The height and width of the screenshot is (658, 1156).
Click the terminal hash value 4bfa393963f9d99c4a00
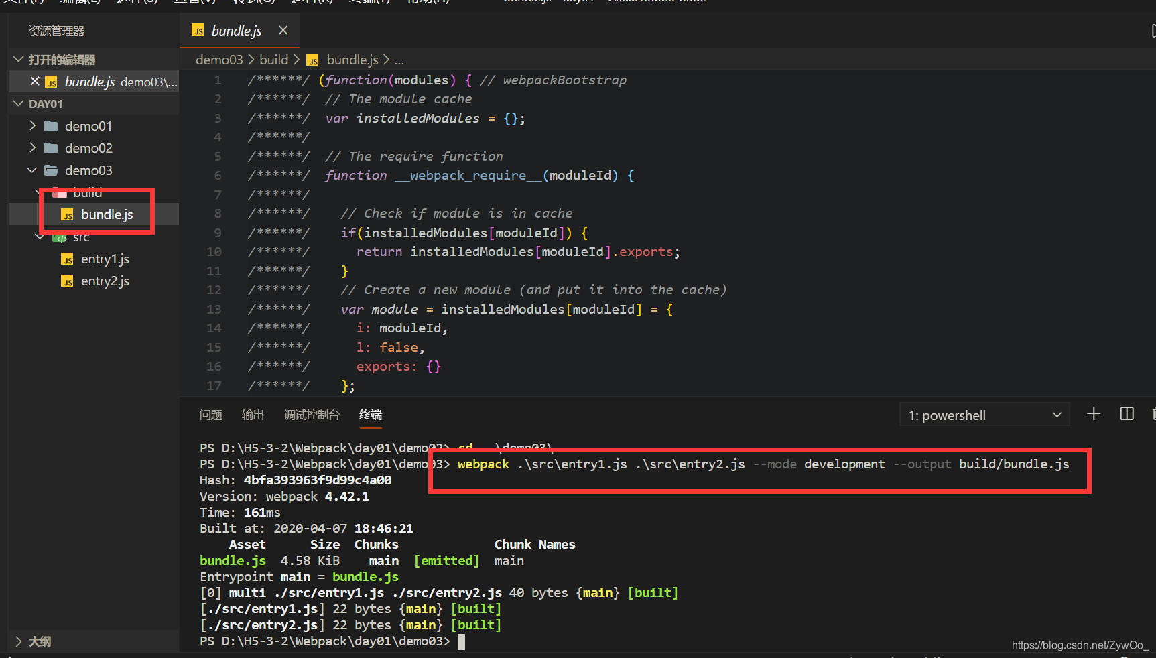tap(318, 480)
